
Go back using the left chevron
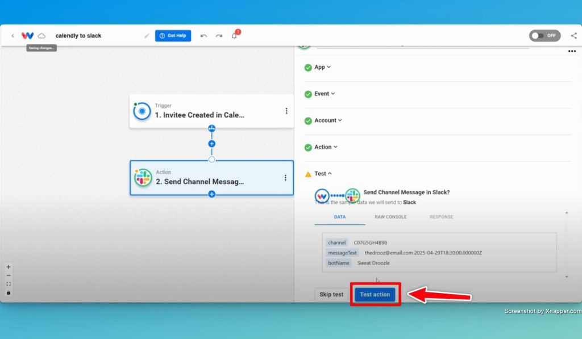(13, 36)
